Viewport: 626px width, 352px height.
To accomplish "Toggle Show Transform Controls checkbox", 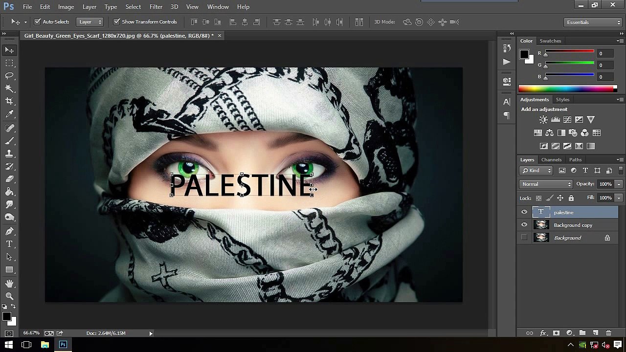I will [116, 22].
